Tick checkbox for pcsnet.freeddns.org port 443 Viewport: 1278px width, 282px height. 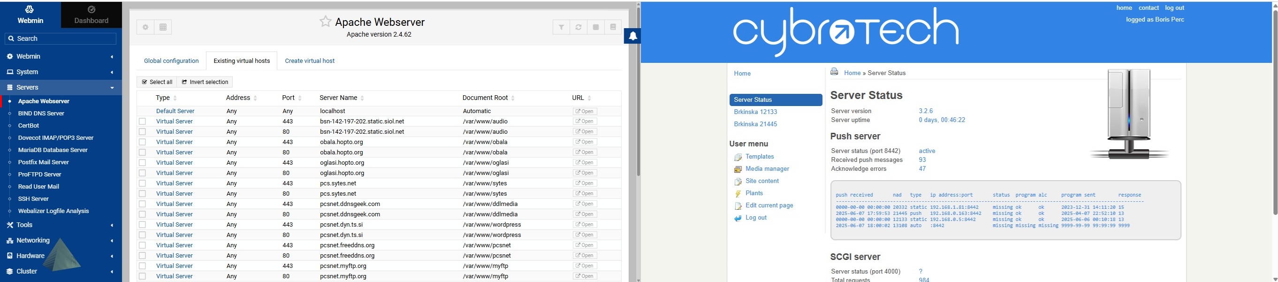point(142,245)
